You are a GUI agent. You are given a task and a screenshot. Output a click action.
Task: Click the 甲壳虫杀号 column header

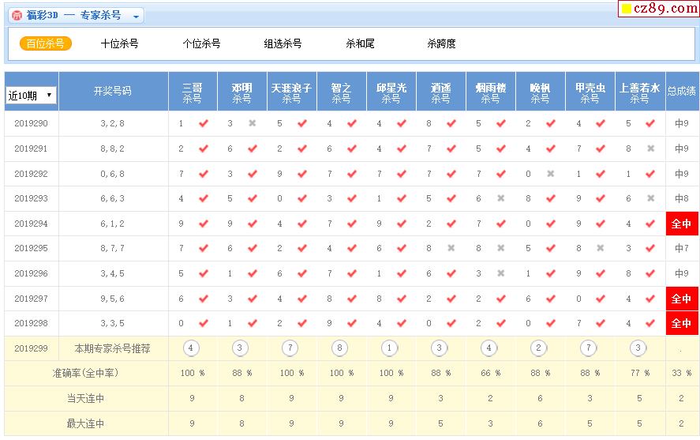pos(590,91)
